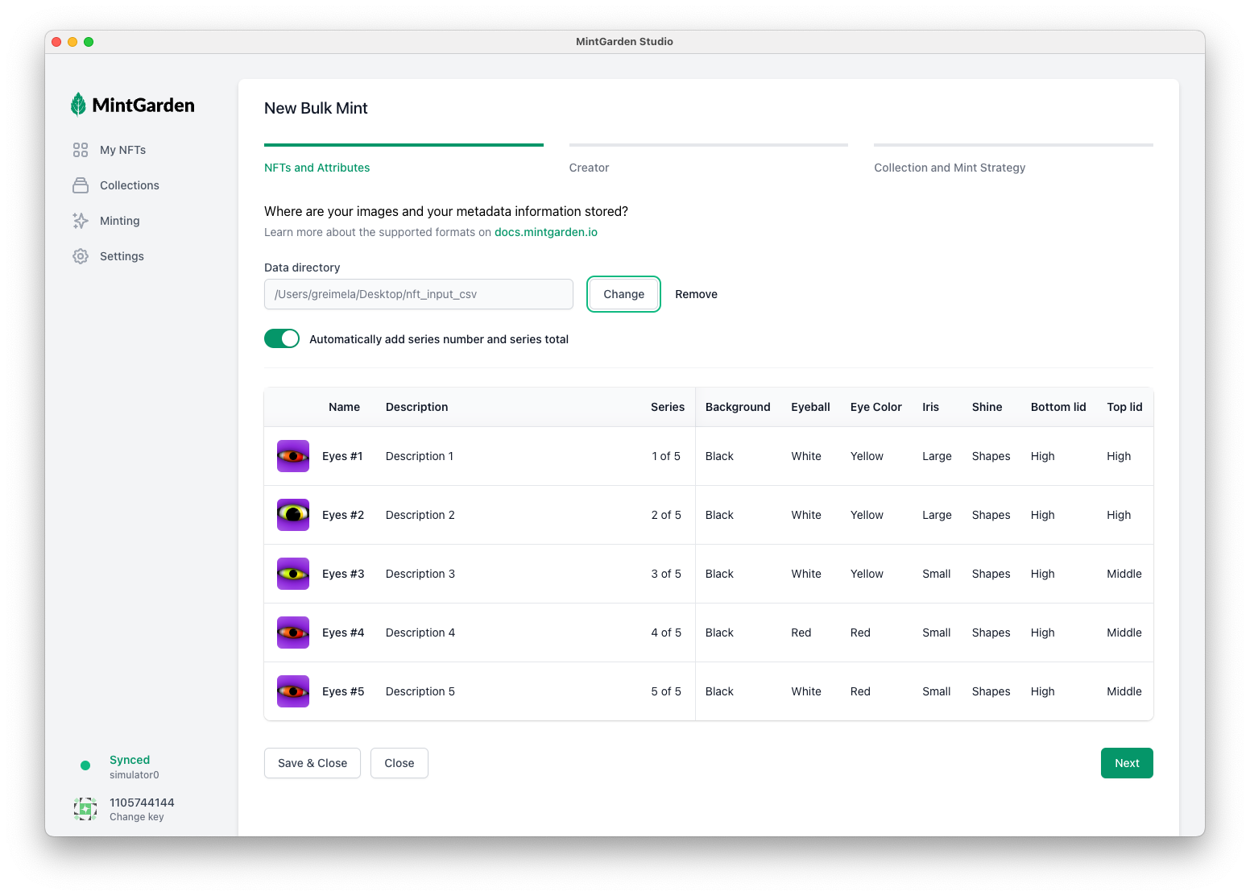
Task: Click the green Synced status dot
Action: (85, 765)
